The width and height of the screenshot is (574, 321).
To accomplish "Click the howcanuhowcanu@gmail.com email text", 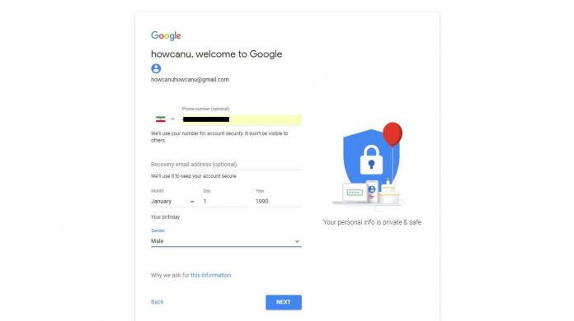I will tap(190, 80).
